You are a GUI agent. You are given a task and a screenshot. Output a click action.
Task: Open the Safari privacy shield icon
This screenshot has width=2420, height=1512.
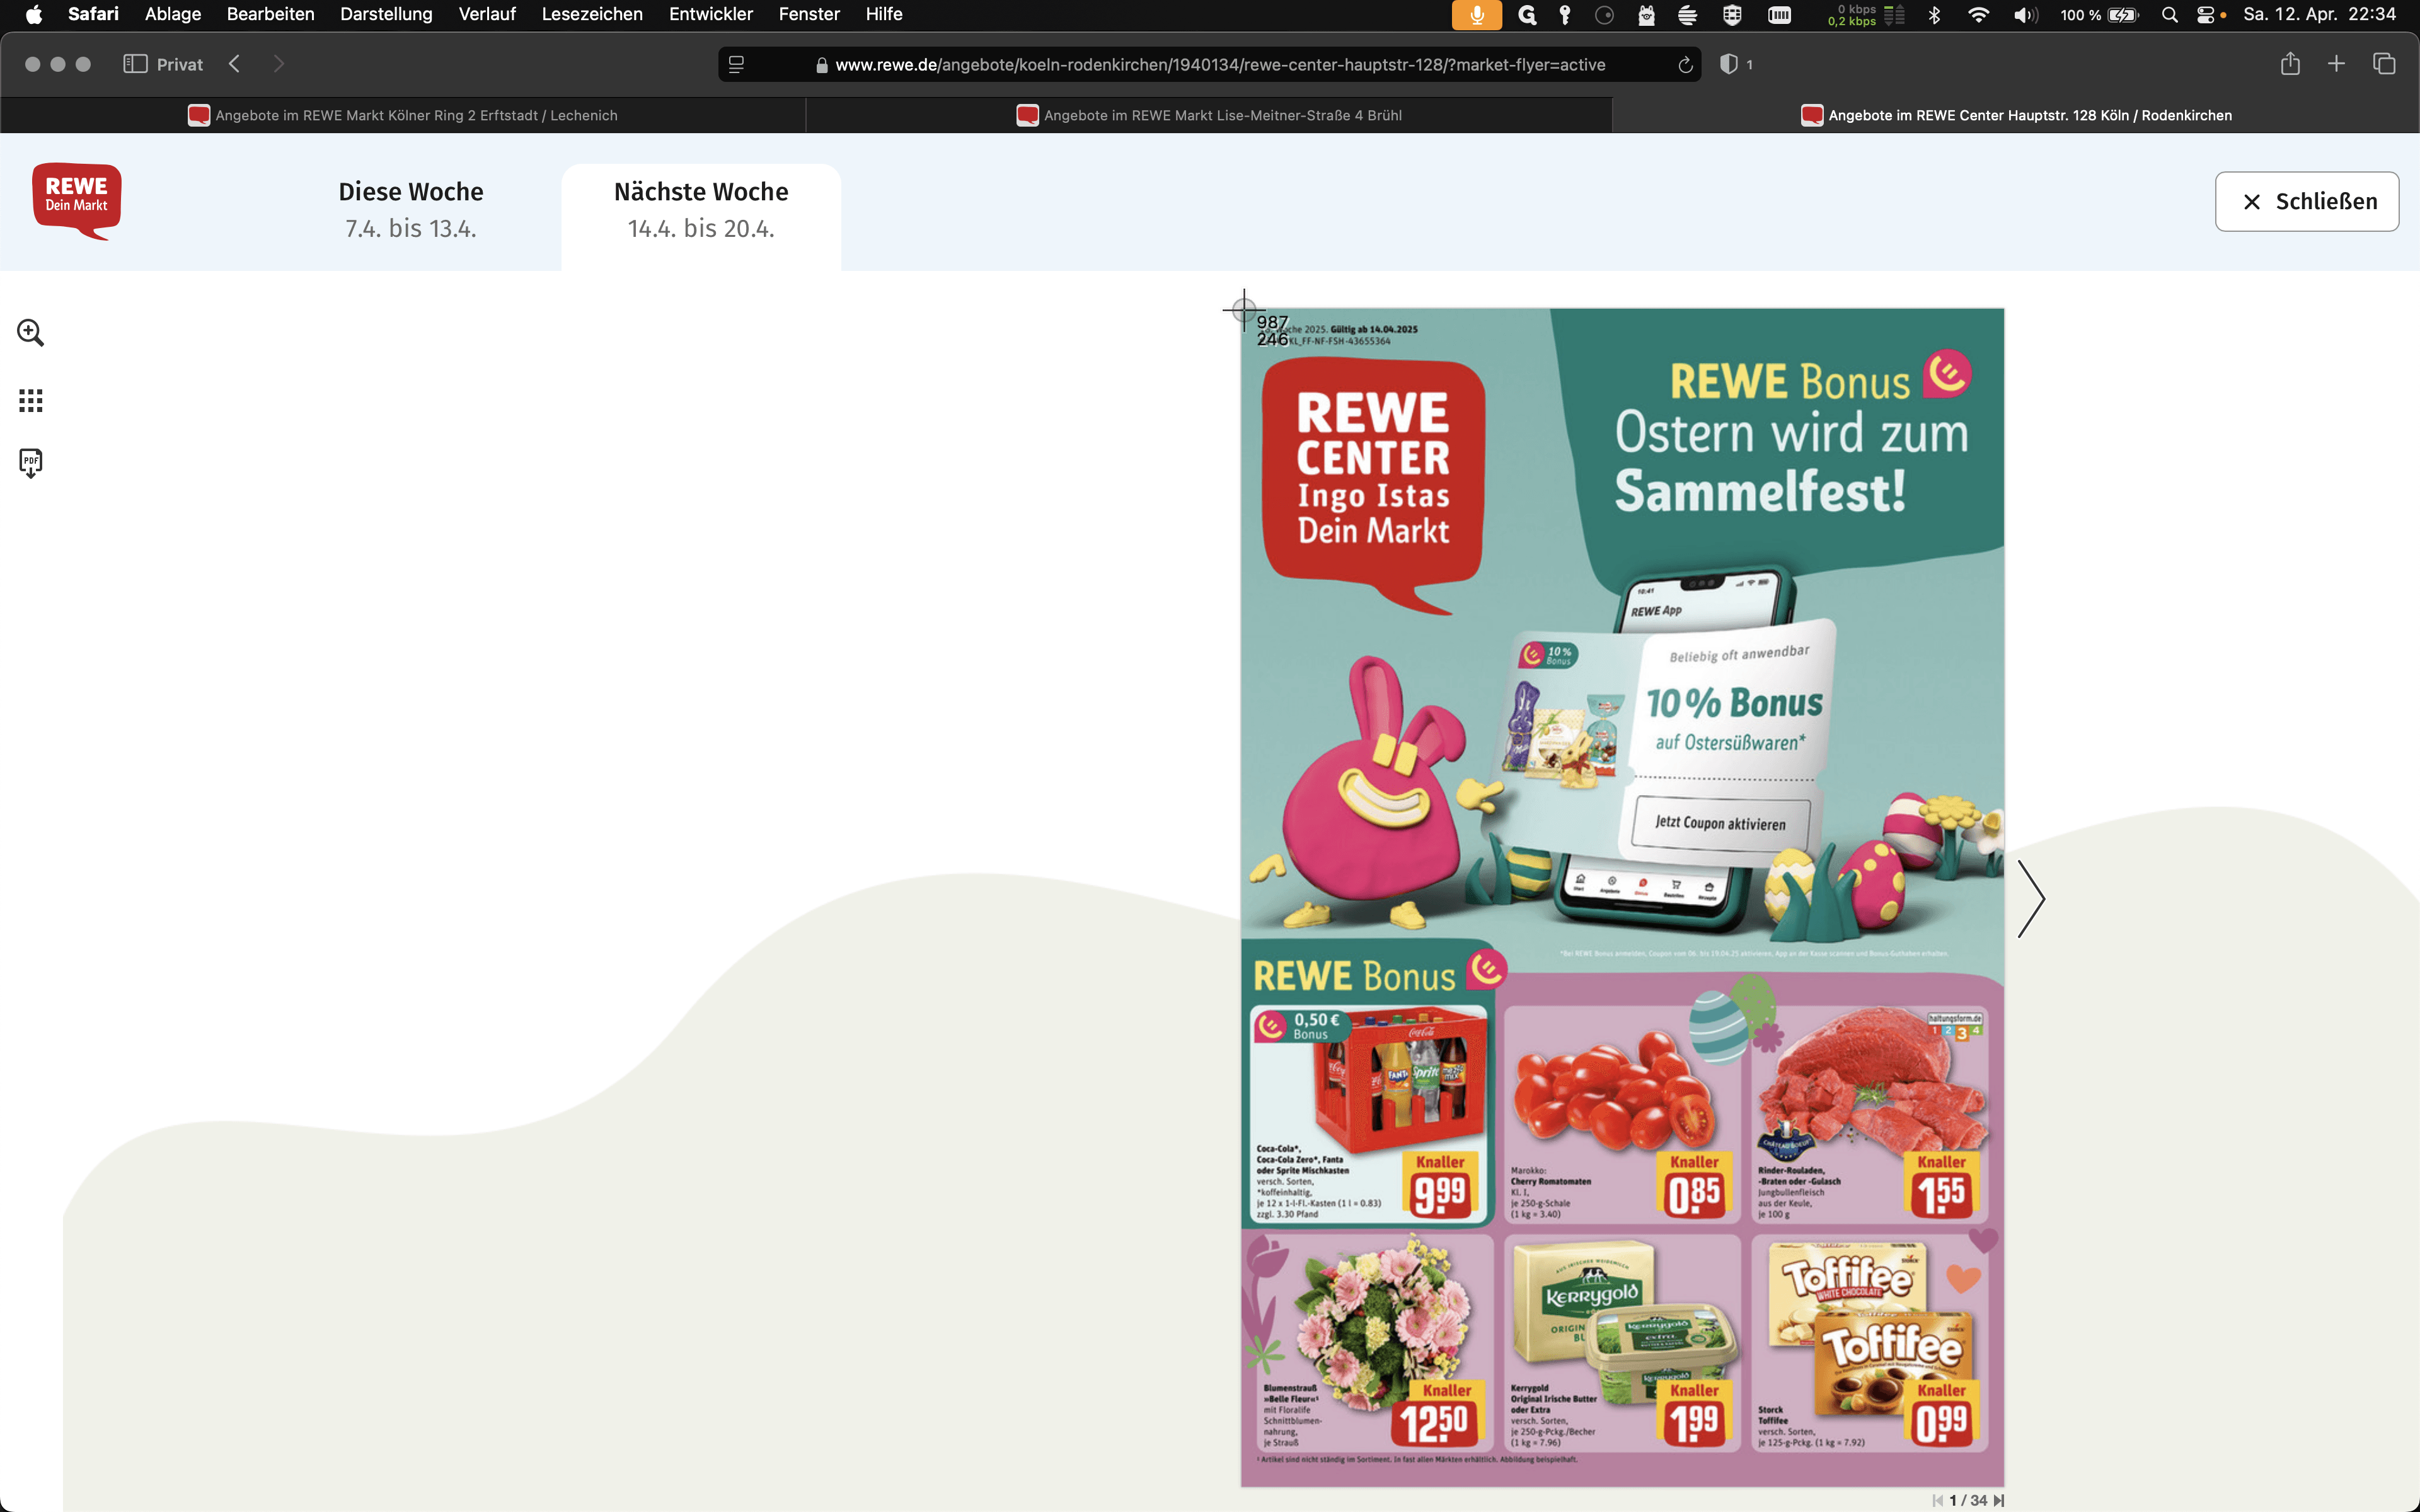(1728, 64)
